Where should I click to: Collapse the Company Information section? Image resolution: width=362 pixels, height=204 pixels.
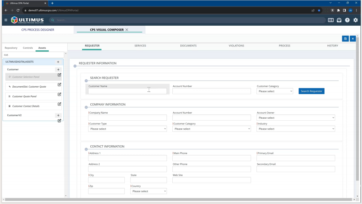pos(86,107)
